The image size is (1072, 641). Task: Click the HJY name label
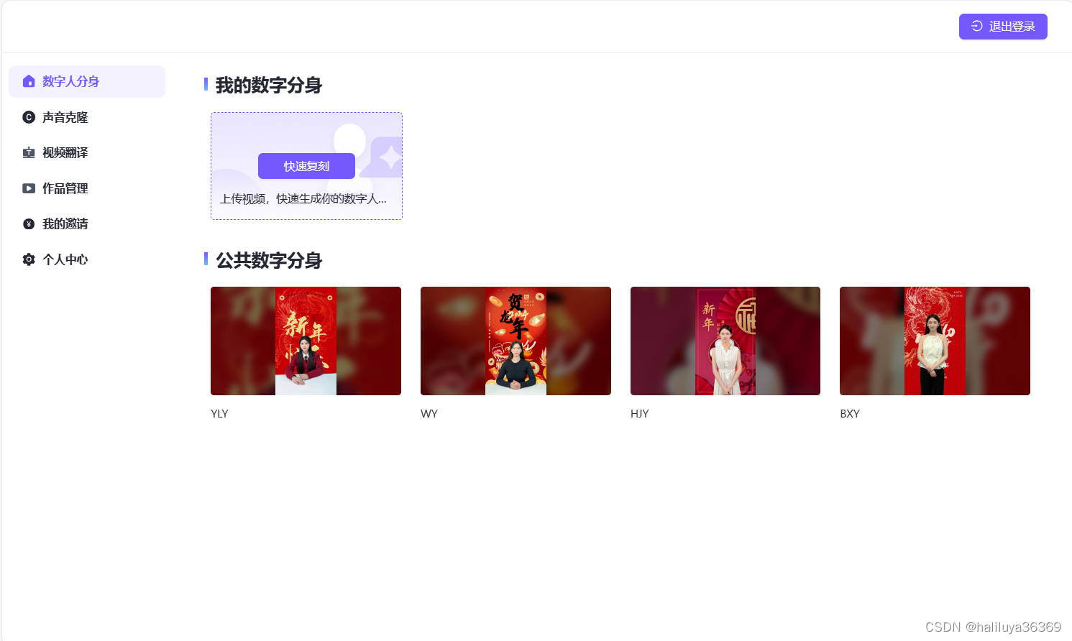[640, 414]
